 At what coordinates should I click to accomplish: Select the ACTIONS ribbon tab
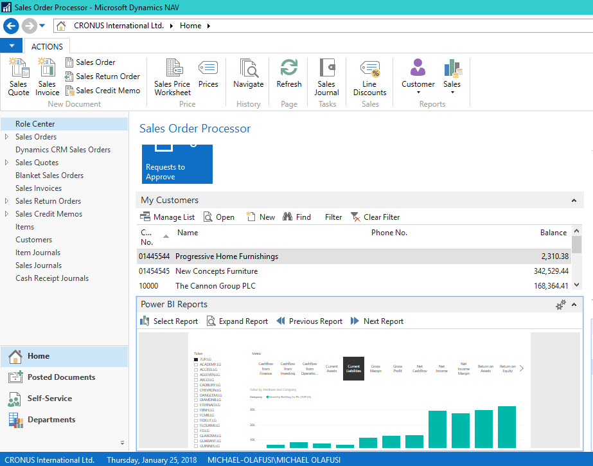pos(47,46)
